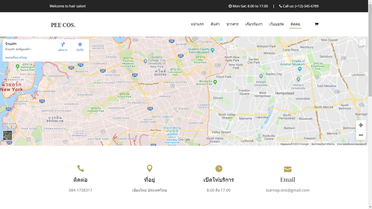Switch to satellite view thumbnail
Screen dimensions: 372x209
[x=8, y=135]
